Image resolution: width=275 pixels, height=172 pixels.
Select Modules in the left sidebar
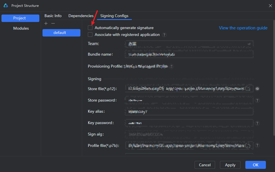(21, 29)
